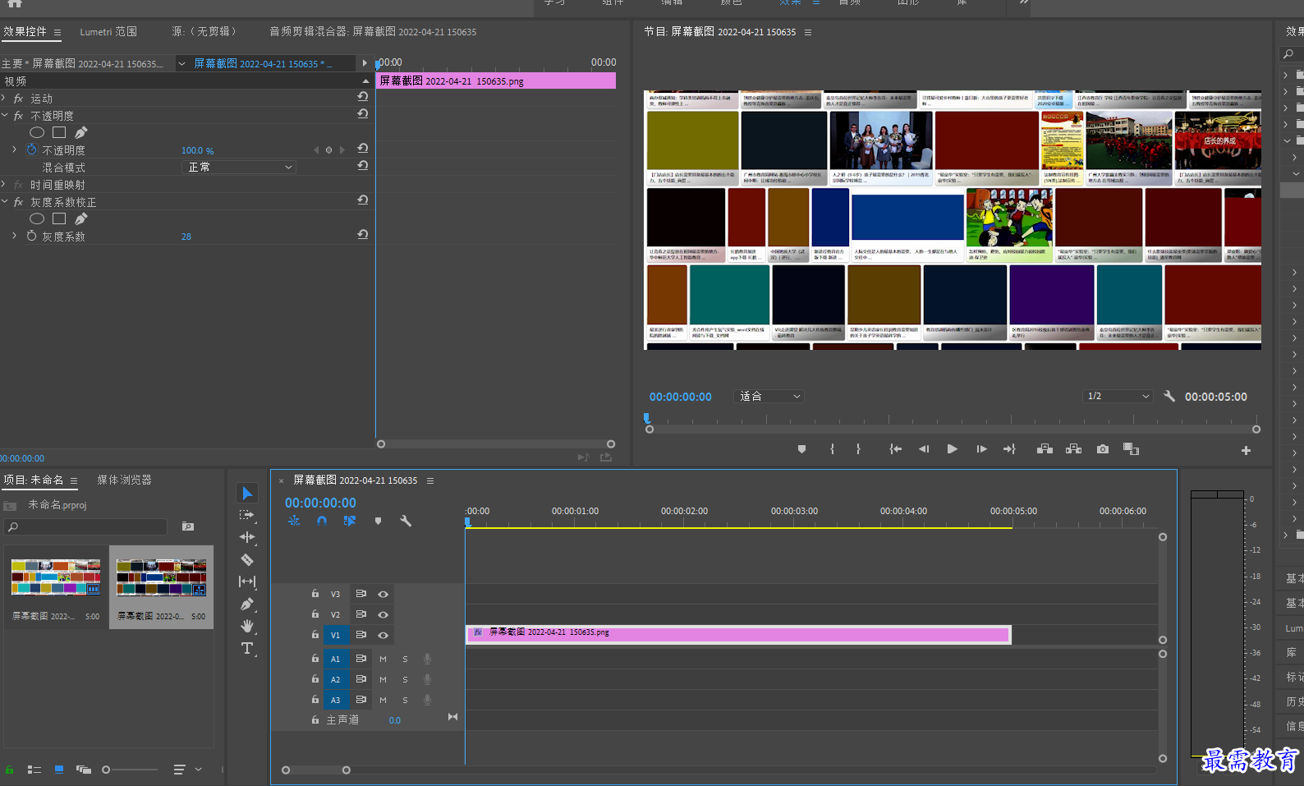Toggle V1 track output eye

[383, 635]
